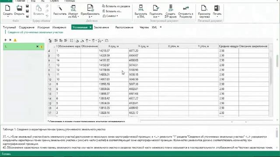Click the Рассчитать magic wand icon
Screen dimensions: 280x157
[x=60, y=8]
